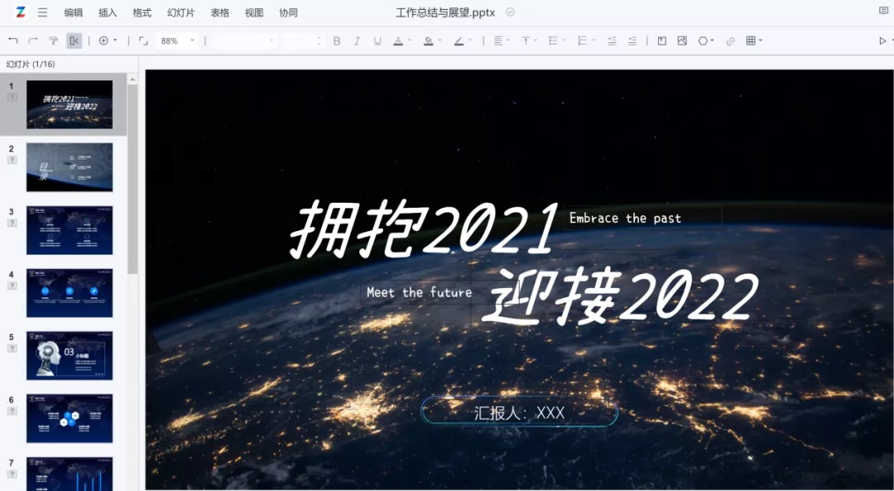Image resolution: width=894 pixels, height=491 pixels.
Task: Toggle the slide panel collapse button
Action: (74, 41)
